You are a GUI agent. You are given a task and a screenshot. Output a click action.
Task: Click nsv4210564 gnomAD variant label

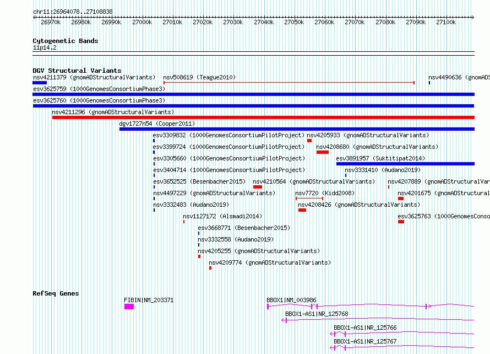point(314,181)
